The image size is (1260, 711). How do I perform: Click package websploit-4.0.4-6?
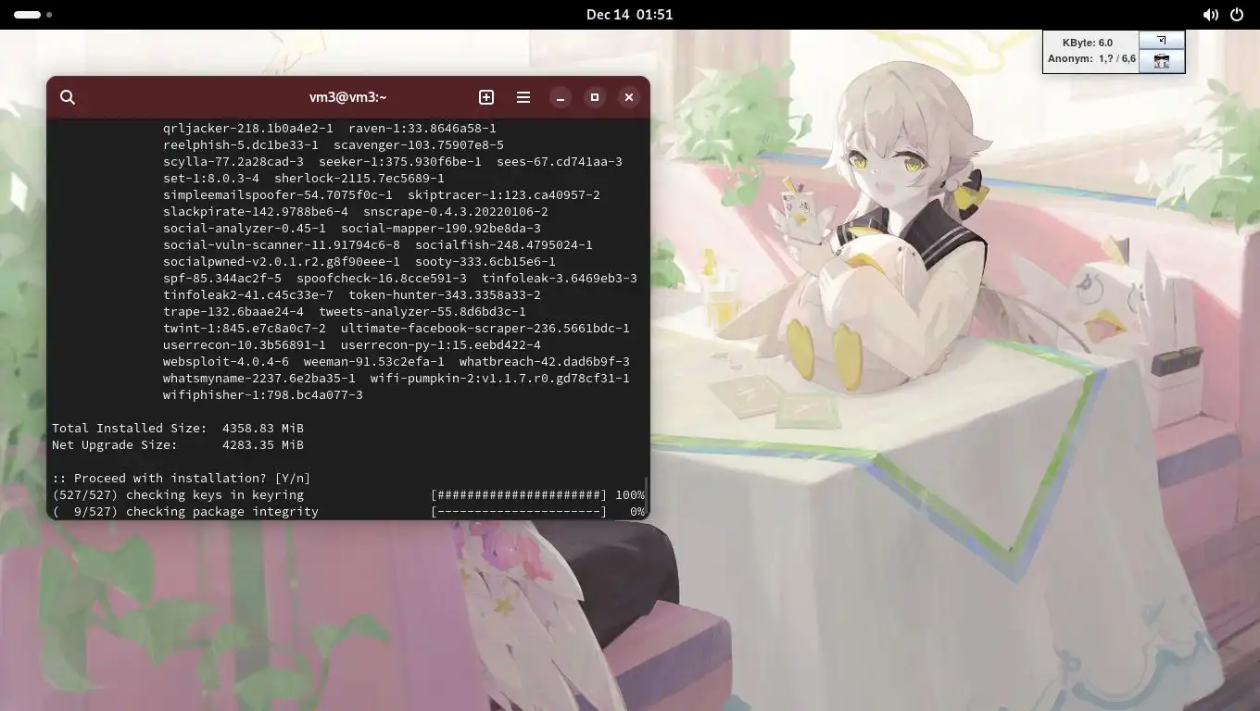pos(226,362)
